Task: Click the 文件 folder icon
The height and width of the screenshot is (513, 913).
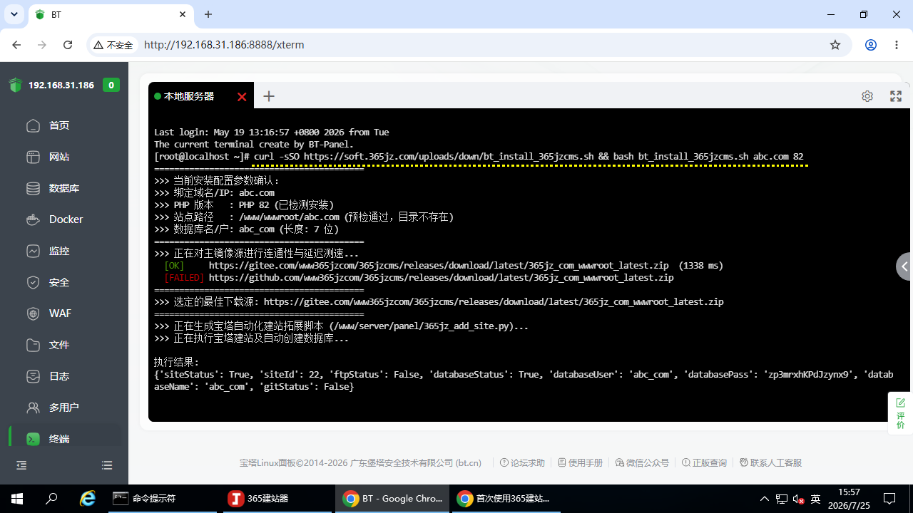Action: [x=33, y=345]
